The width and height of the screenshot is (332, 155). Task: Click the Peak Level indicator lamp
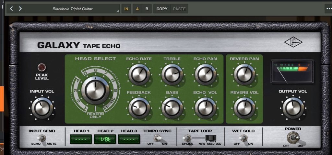point(41,68)
